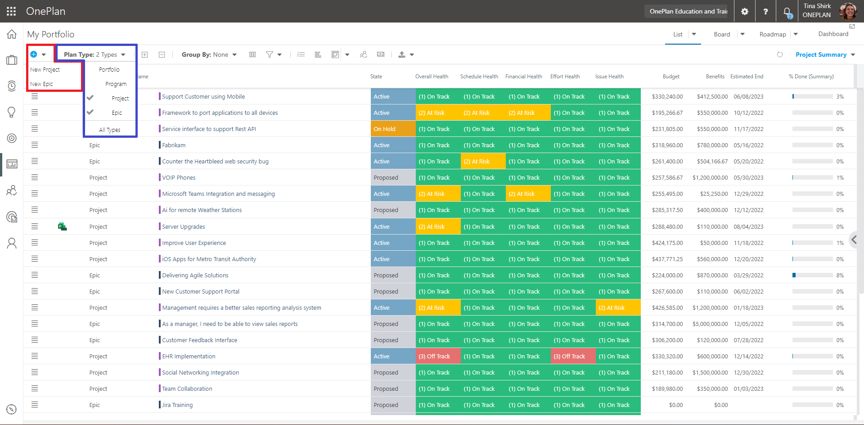
Task: Click the collapse all minus-box icon
Action: [x=162, y=54]
